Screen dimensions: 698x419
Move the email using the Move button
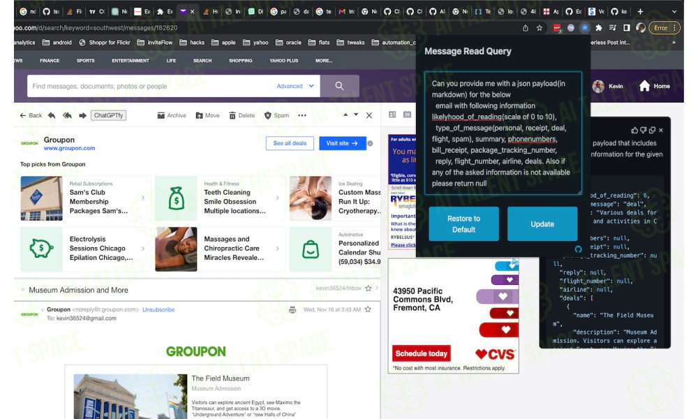point(207,115)
